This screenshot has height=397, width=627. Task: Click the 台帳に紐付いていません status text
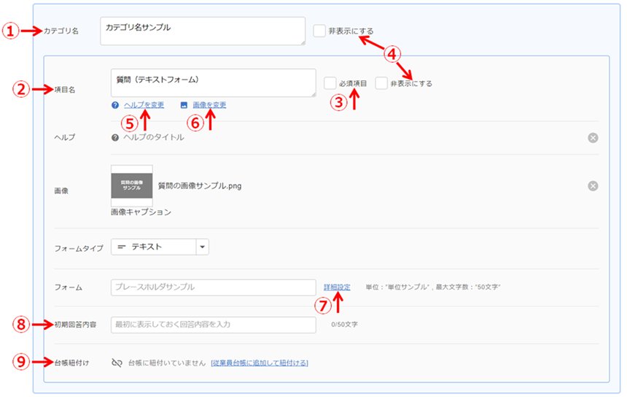coord(167,363)
